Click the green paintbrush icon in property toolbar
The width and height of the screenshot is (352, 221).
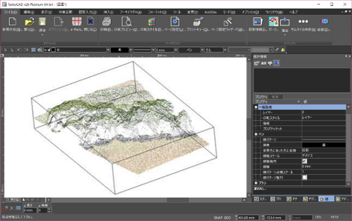[x=277, y=50]
